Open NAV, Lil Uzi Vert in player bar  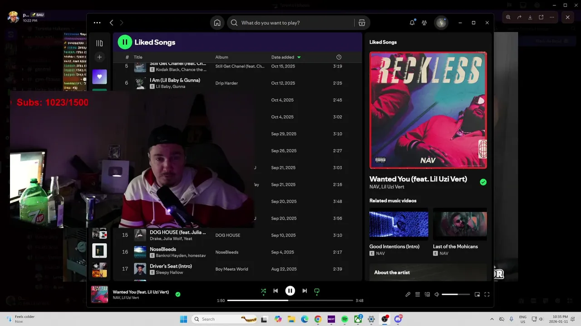126,298
